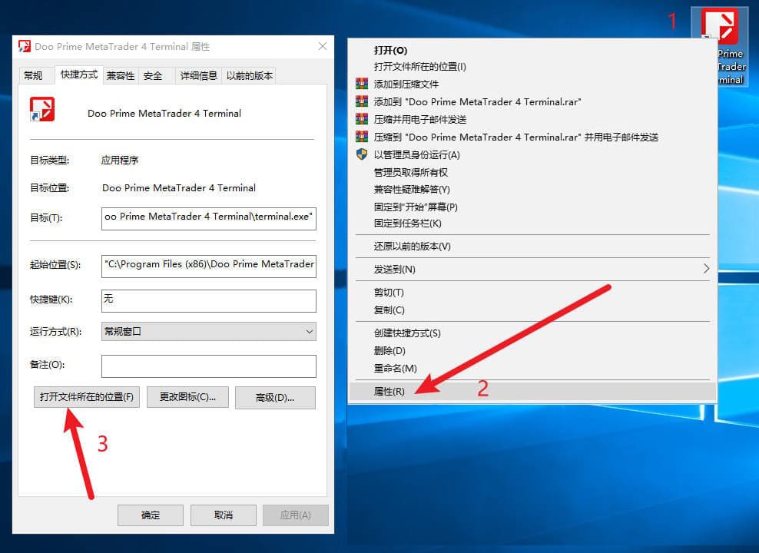Viewport: 759px width, 553px height.
Task: Select 复制(C) in the context menu
Action: tap(532, 310)
